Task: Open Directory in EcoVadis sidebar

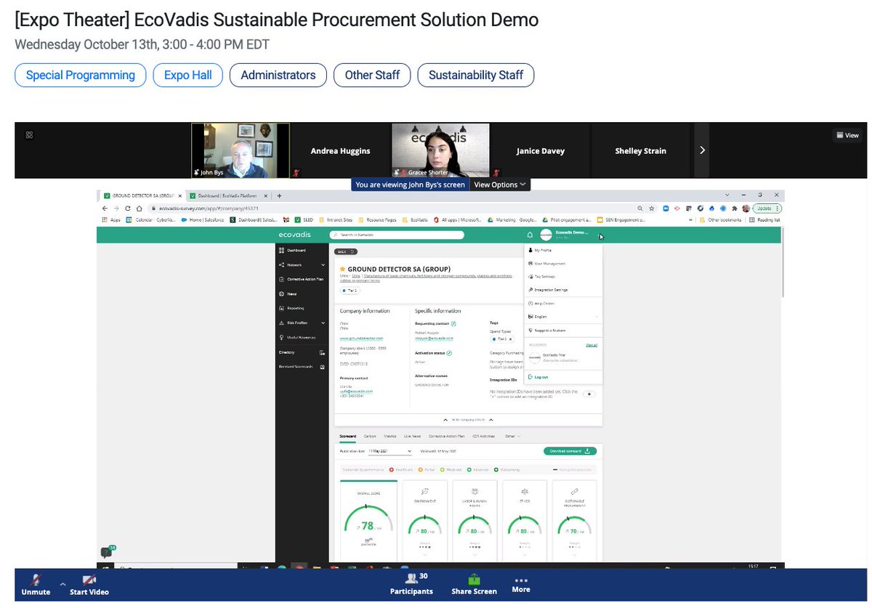Action: [302, 352]
